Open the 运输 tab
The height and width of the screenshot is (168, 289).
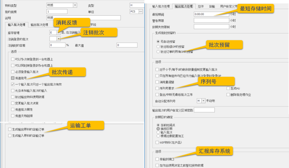coord(212,6)
